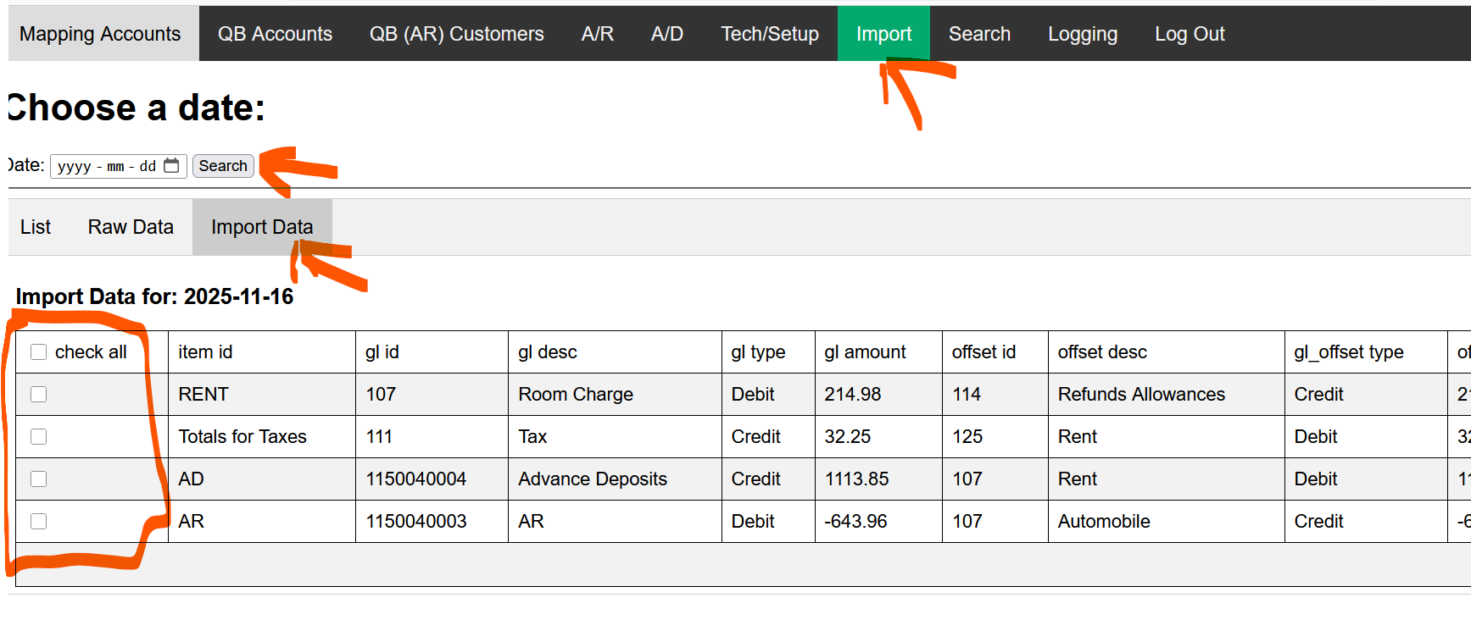The image size is (1471, 631).
Task: Navigate to the A/D section
Action: point(666,34)
